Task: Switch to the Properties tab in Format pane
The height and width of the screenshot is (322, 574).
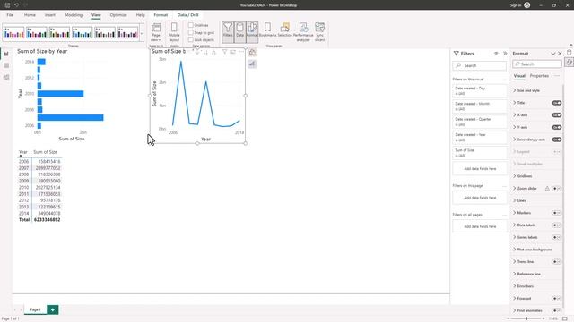Action: click(539, 76)
